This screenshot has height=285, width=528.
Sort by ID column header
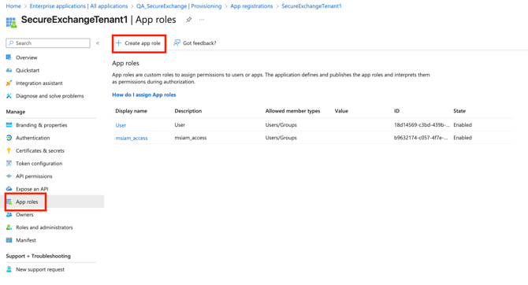pyautogui.click(x=396, y=111)
